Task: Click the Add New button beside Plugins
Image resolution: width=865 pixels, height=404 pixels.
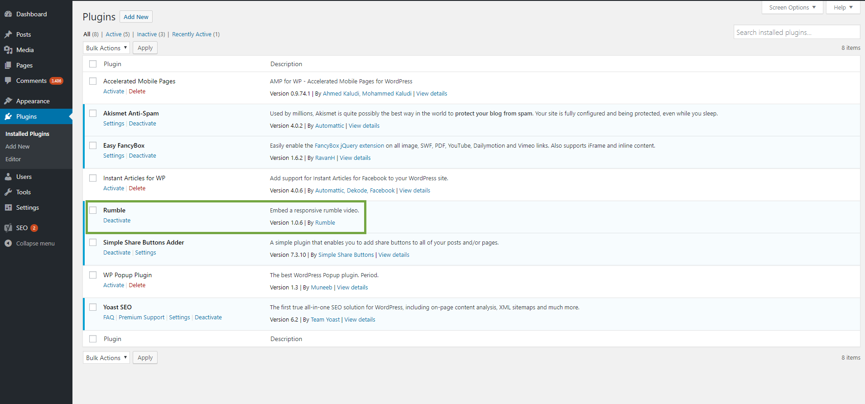Action: click(136, 17)
